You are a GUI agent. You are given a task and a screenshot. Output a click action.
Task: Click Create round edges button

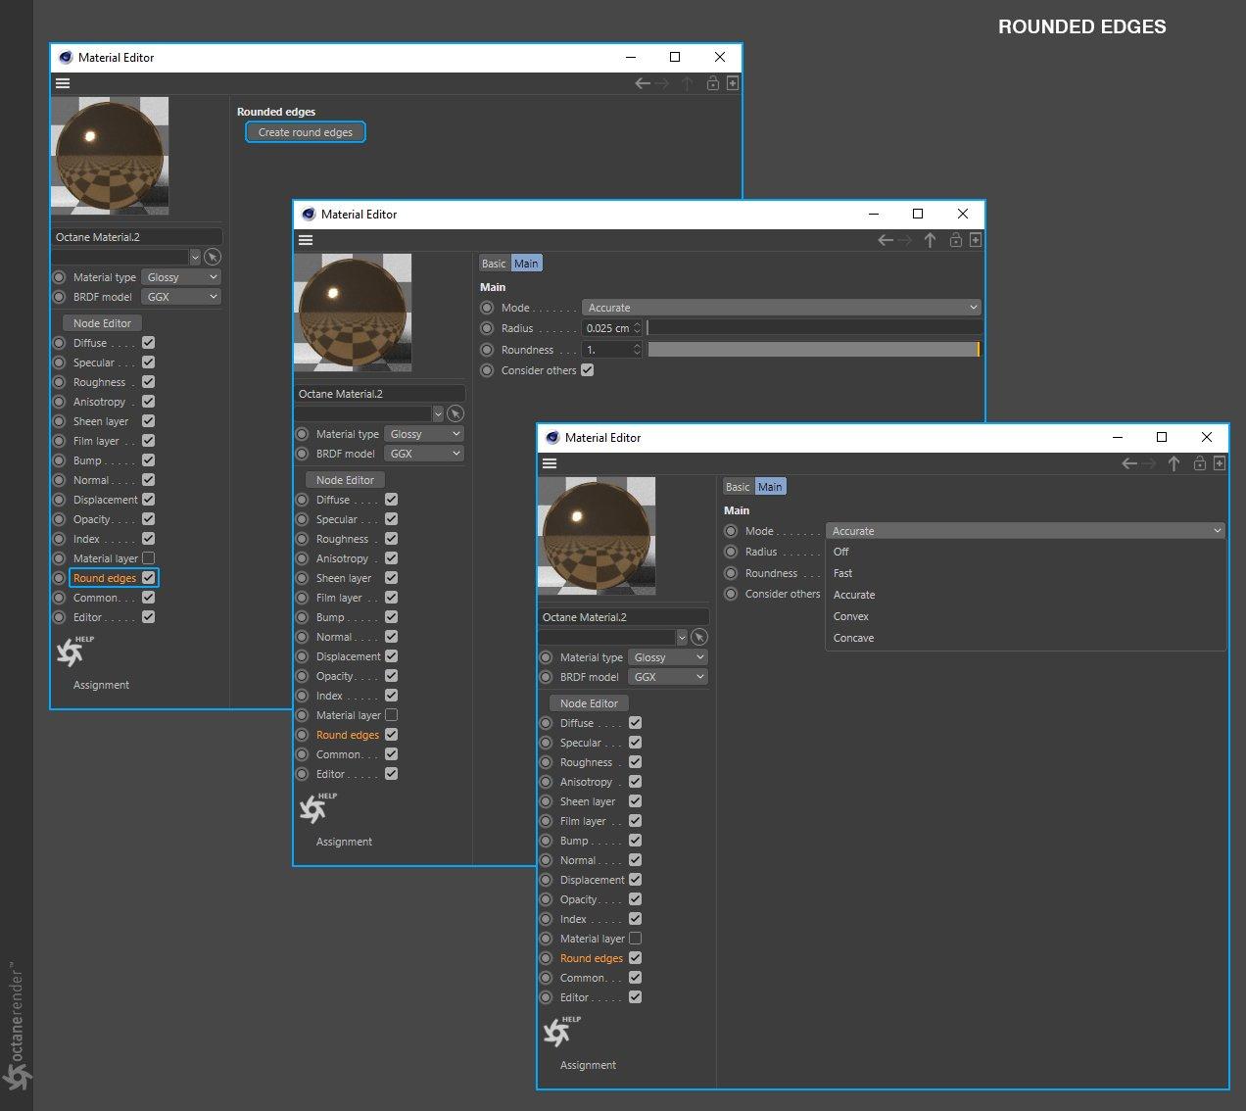pyautogui.click(x=306, y=132)
